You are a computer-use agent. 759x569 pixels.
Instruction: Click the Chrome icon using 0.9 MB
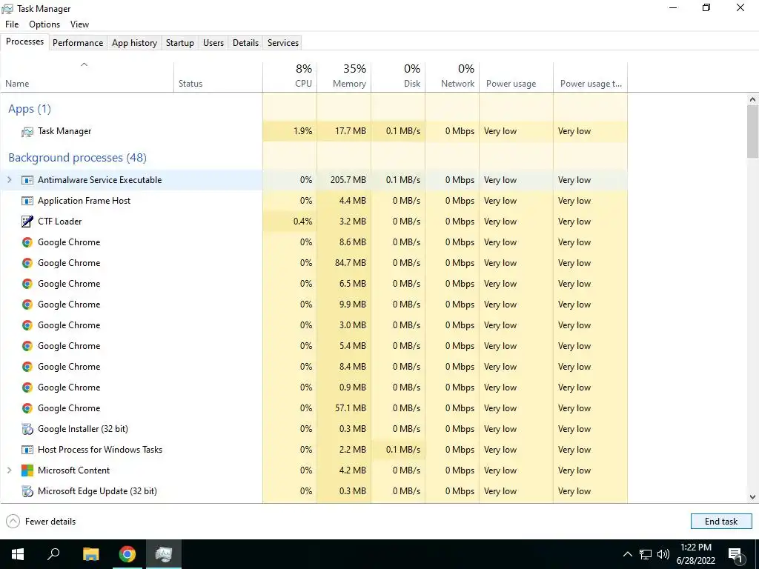pos(27,387)
